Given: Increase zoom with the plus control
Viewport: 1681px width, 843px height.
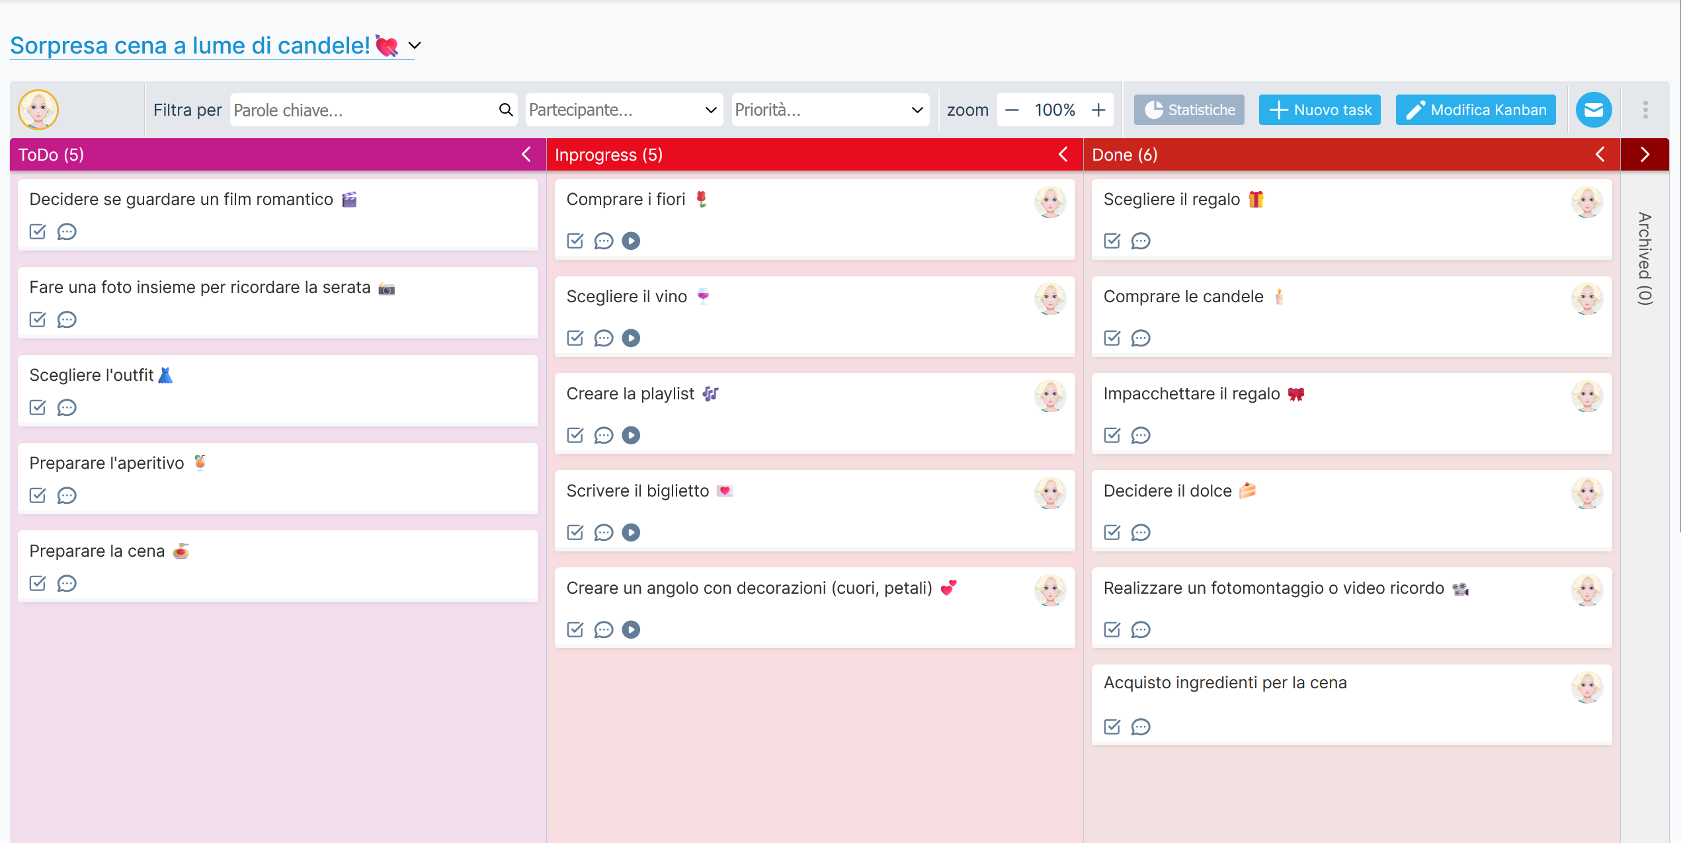Looking at the screenshot, I should 1098,110.
